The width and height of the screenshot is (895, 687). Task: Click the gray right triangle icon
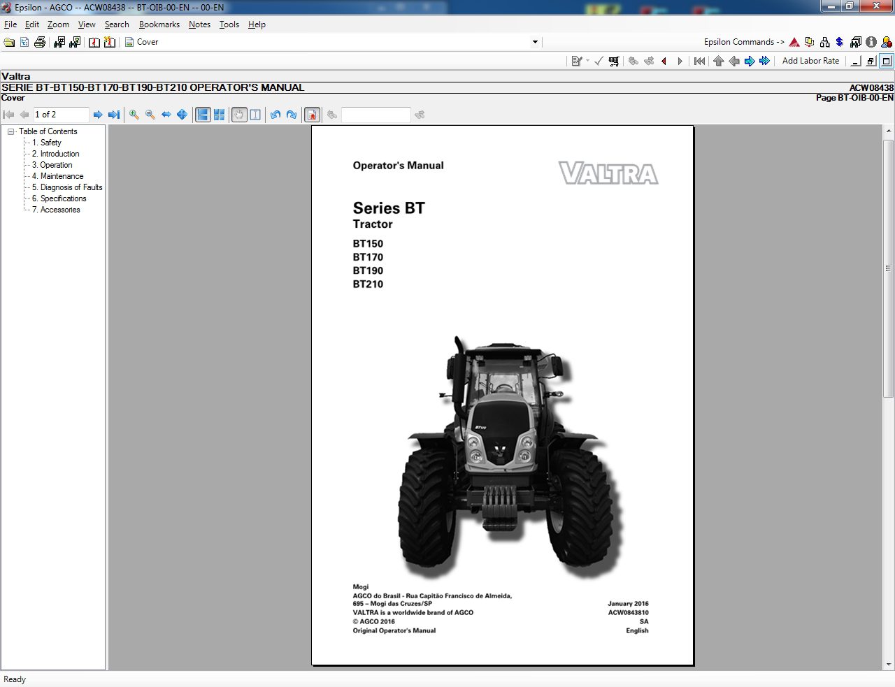[680, 61]
